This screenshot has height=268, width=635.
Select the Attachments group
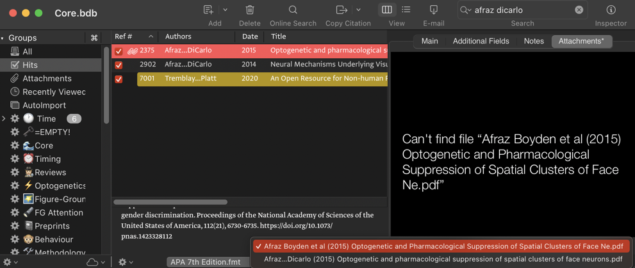[51, 79]
